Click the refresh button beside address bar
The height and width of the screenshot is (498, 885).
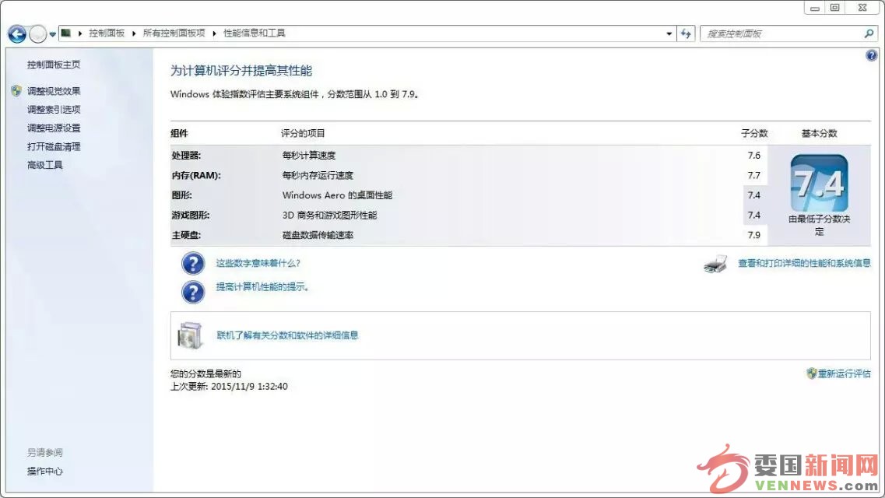pos(686,33)
